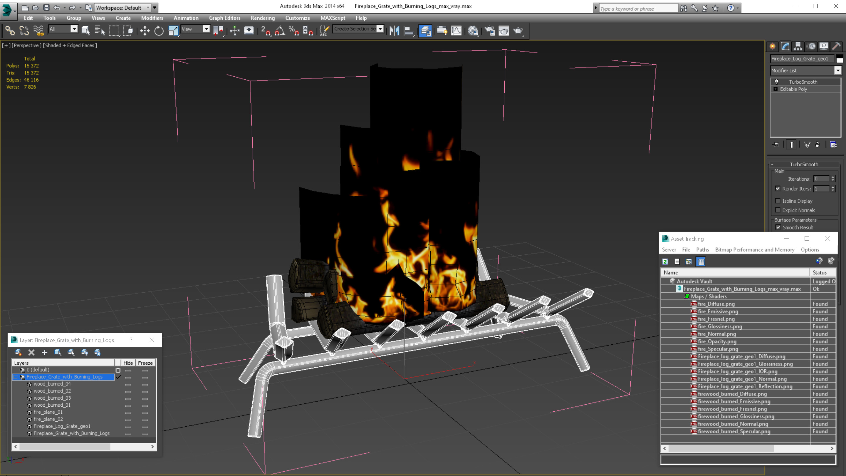Screen dimensions: 846x476
Task: Click the Mirror tool icon
Action: pyautogui.click(x=394, y=31)
